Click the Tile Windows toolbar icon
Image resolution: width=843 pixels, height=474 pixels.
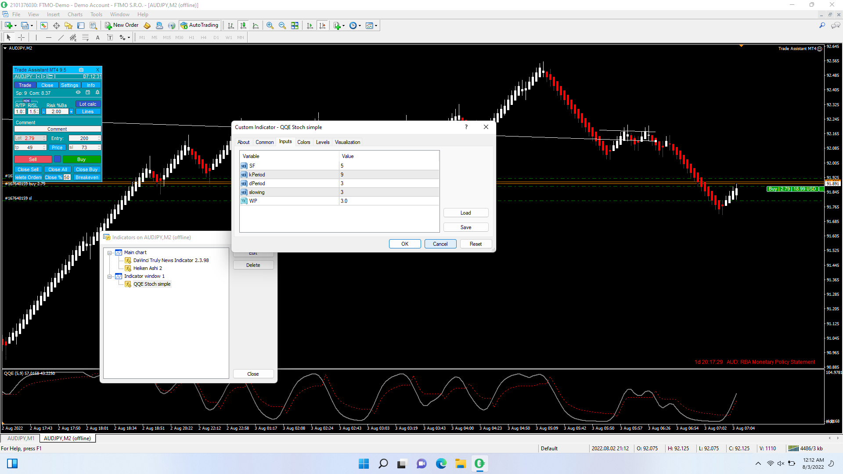click(x=295, y=25)
